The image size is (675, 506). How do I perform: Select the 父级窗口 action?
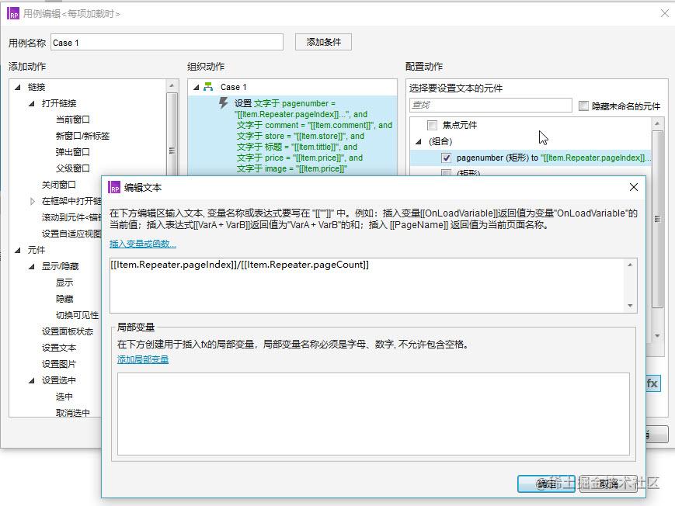point(73,168)
